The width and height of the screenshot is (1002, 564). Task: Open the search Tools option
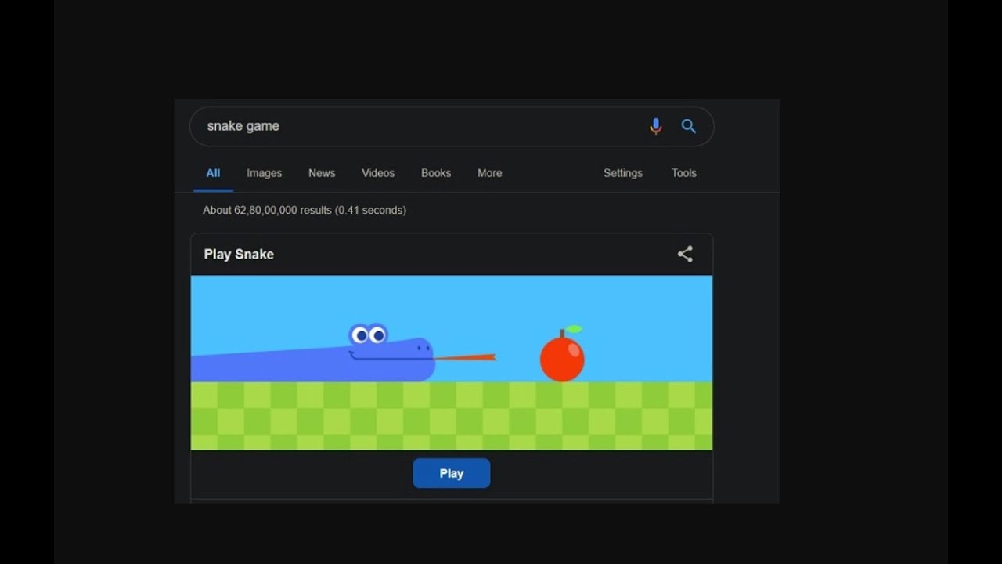[x=684, y=173]
